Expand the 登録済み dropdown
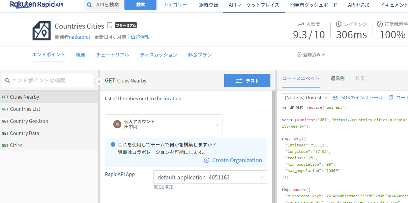Viewport: 408px width, 203px height. tap(311, 55)
